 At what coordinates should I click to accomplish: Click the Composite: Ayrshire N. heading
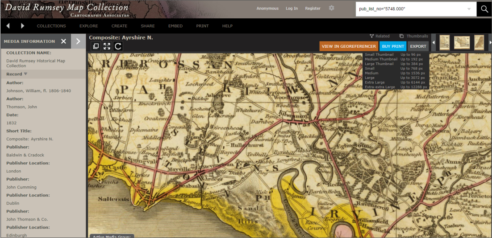tap(121, 37)
